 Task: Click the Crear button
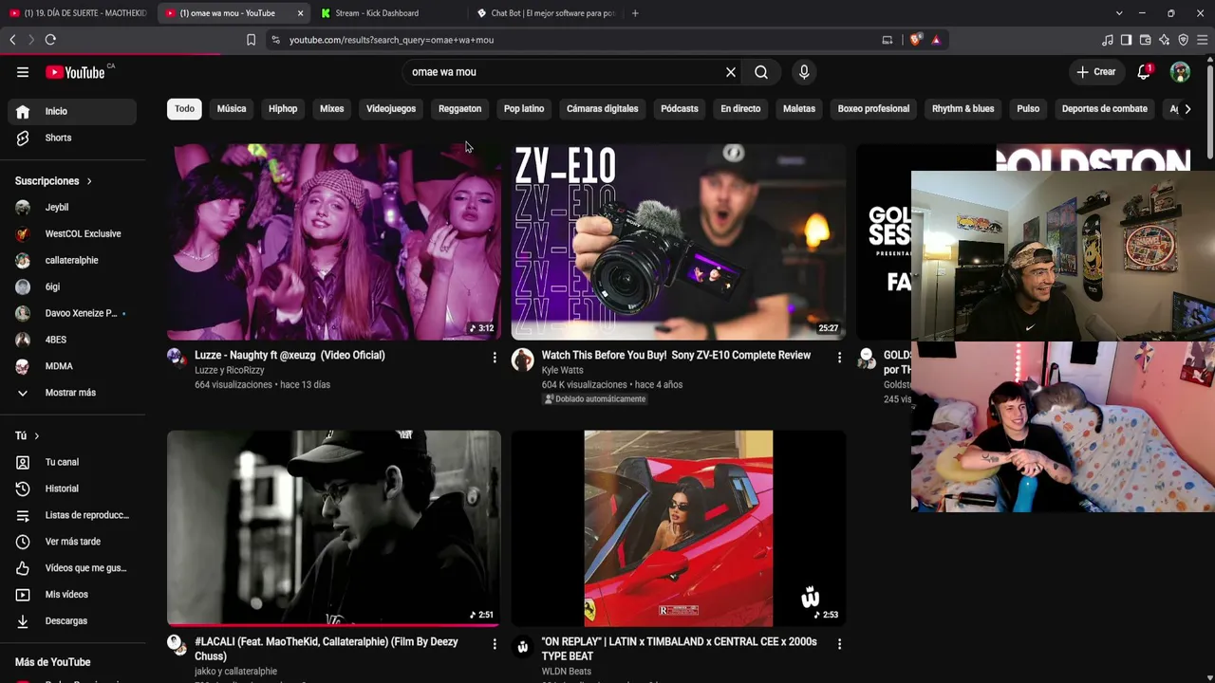(1096, 72)
